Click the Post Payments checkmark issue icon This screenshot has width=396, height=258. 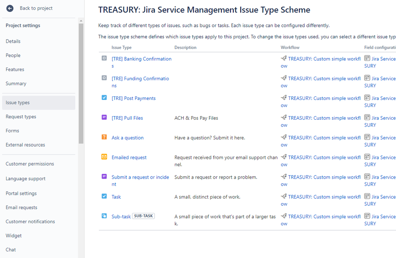point(104,98)
